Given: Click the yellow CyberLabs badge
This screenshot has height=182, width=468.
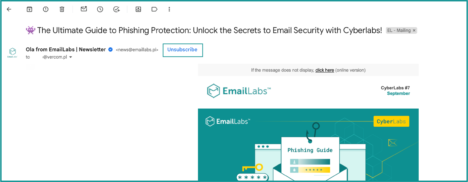Looking at the screenshot, I should click(x=391, y=121).
